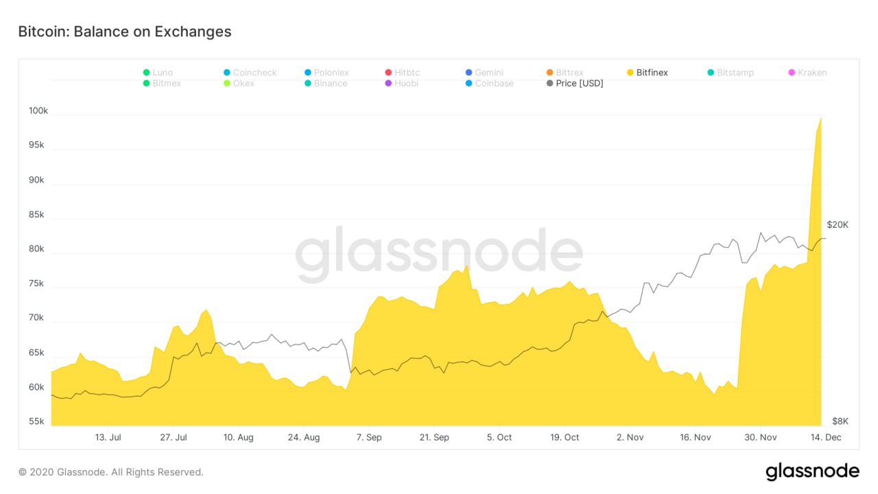The height and width of the screenshot is (494, 878).
Task: Toggle the Bitfinex series off
Action: (x=652, y=72)
